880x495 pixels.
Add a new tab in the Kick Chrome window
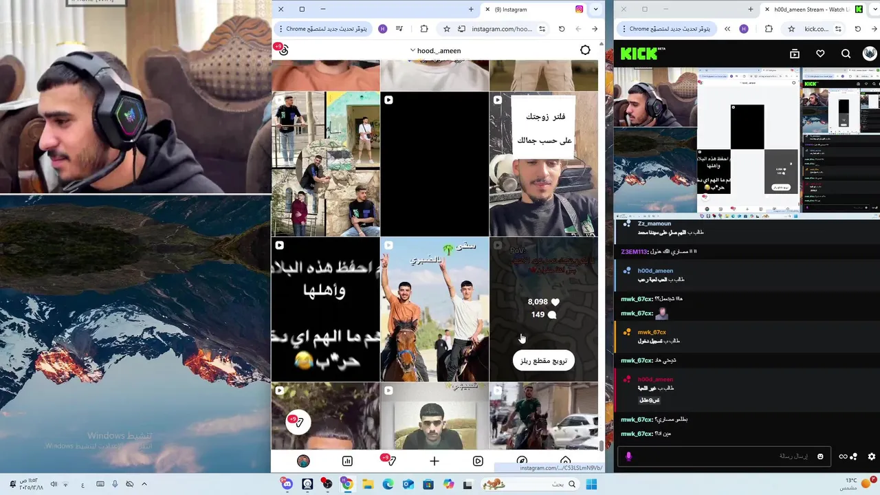751,9
